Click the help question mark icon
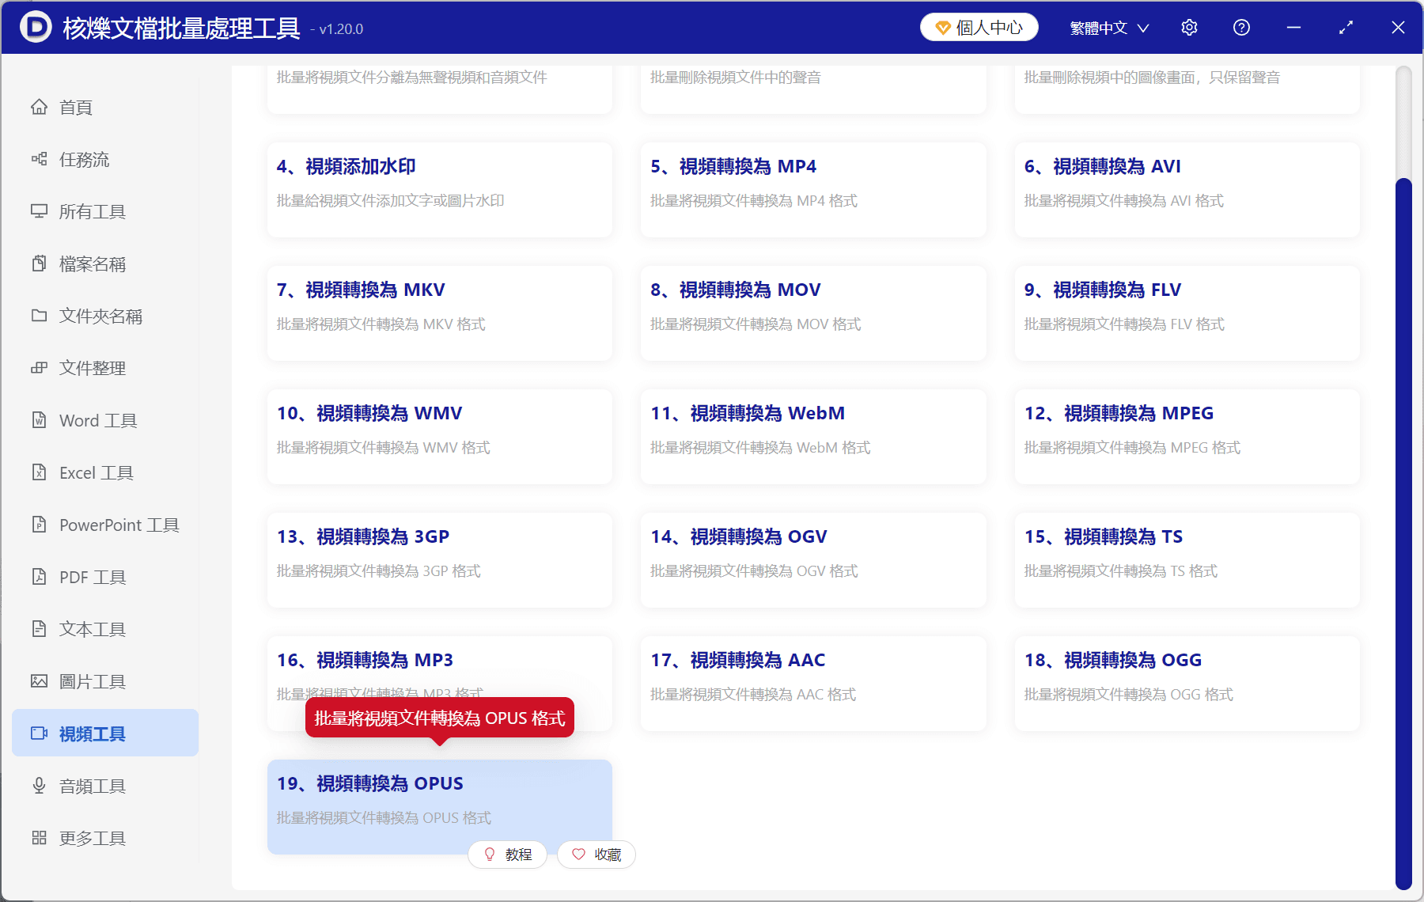Image resolution: width=1424 pixels, height=902 pixels. coord(1241,28)
